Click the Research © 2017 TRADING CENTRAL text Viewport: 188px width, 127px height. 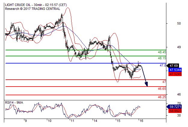(32, 9)
